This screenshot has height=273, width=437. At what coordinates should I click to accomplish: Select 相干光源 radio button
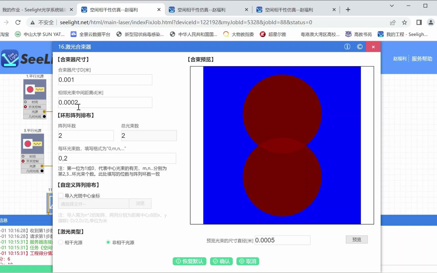point(61,242)
